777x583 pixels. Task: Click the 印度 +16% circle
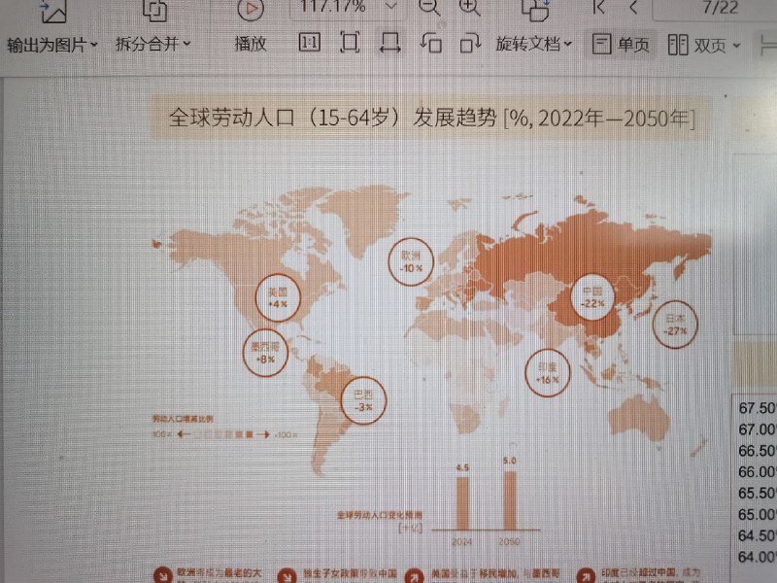[548, 373]
